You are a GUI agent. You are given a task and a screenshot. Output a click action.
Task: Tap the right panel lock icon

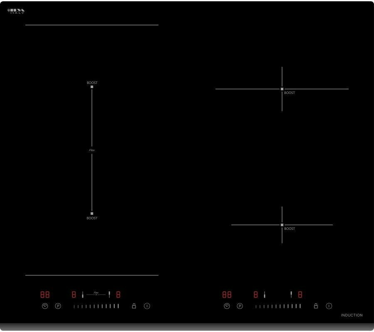[316, 306]
